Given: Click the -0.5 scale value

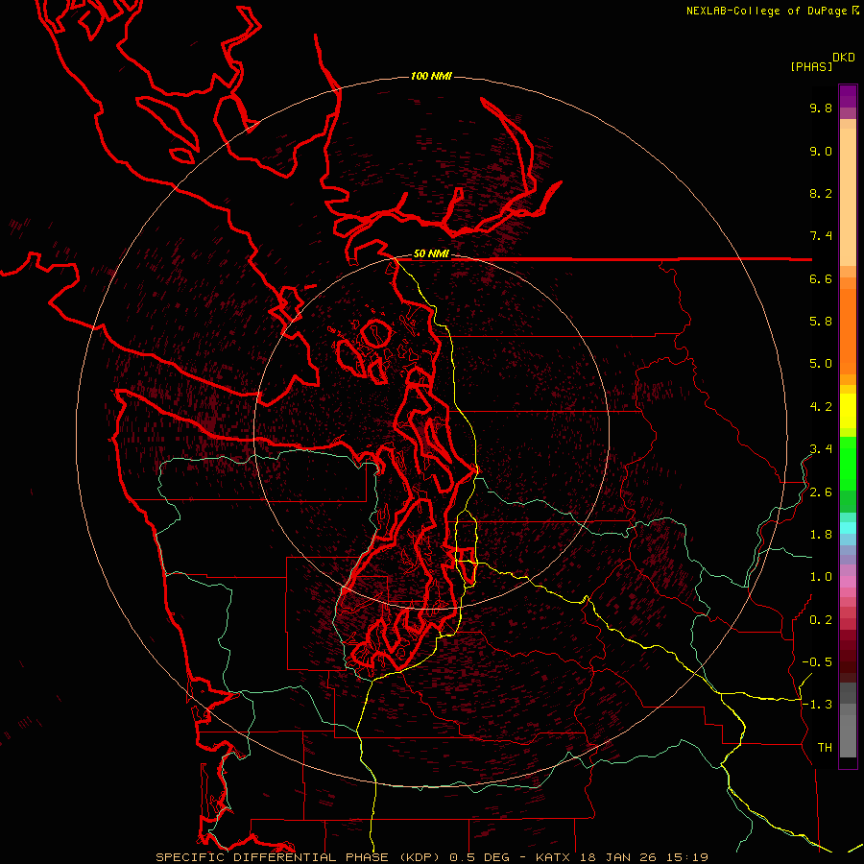Looking at the screenshot, I should point(817,662).
